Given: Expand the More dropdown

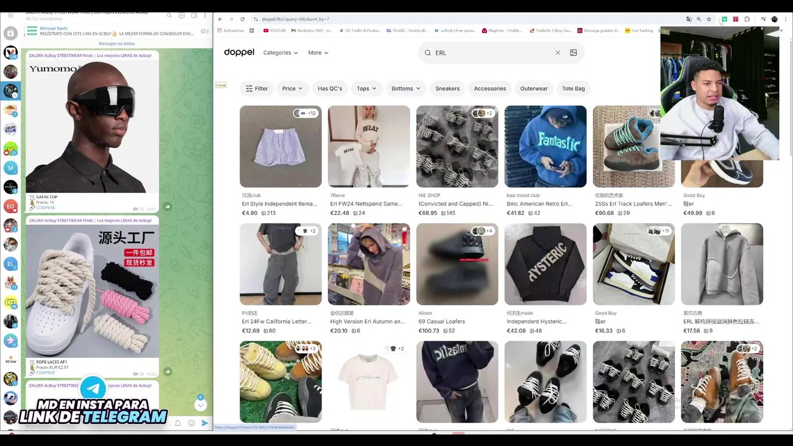Looking at the screenshot, I should (318, 53).
